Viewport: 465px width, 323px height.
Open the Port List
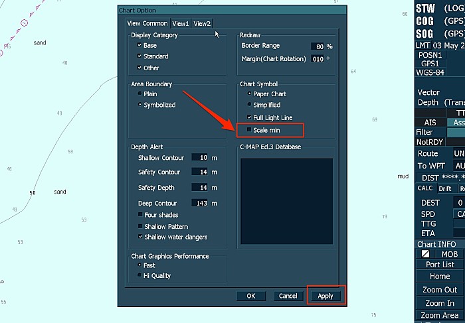pos(440,265)
